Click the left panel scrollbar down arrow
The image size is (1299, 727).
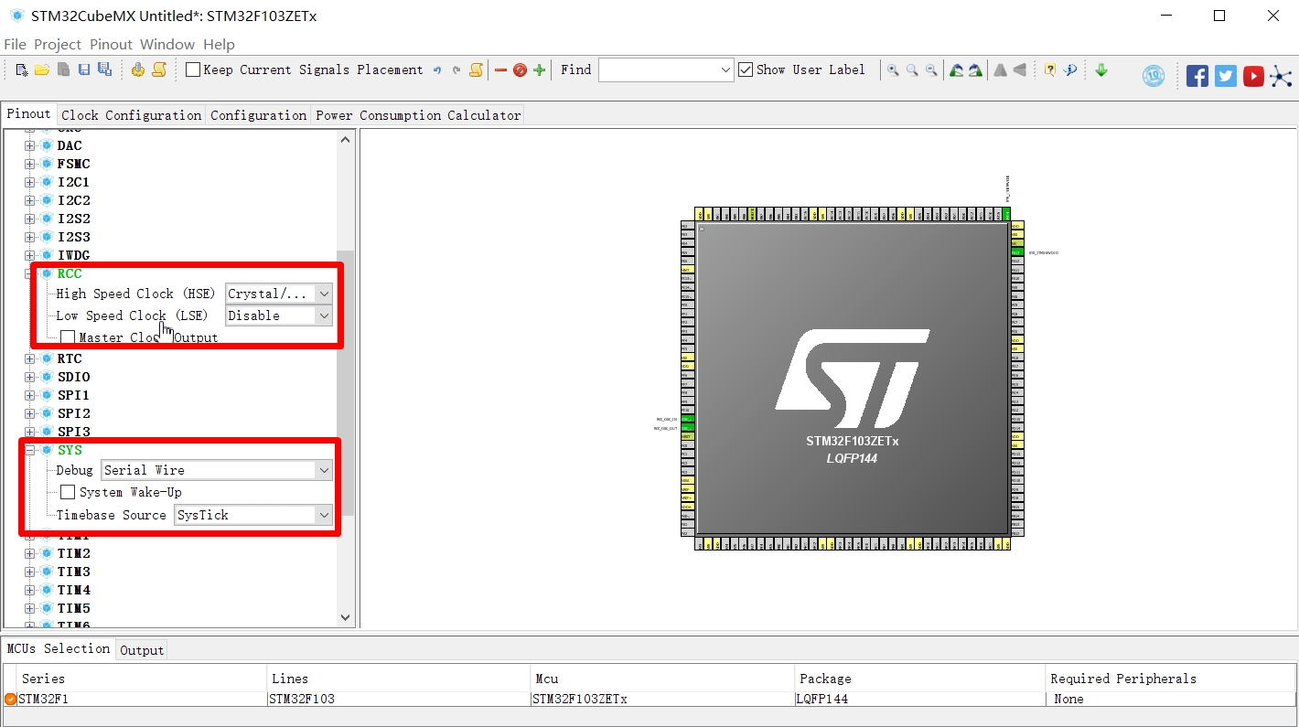tap(345, 617)
